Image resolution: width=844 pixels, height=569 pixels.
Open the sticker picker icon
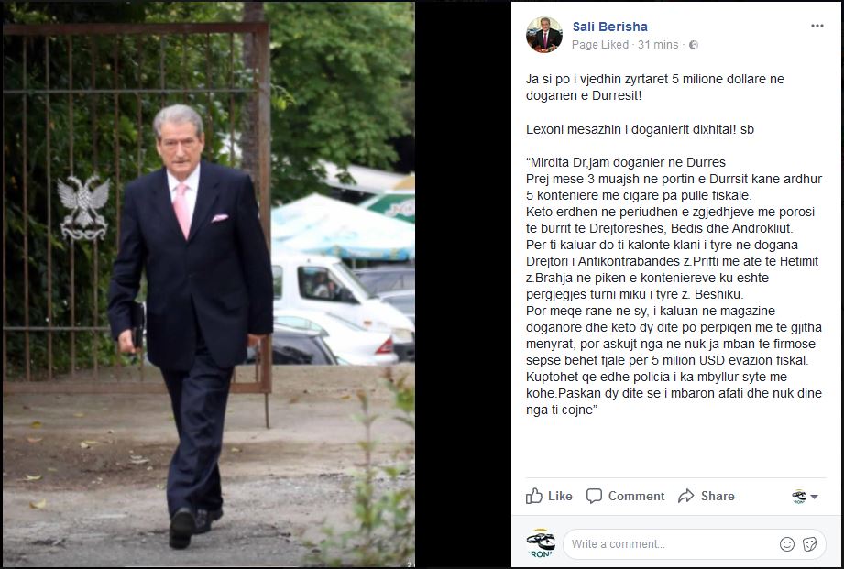click(809, 544)
